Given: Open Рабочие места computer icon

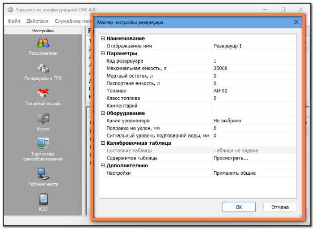Looking at the screenshot, I should click(x=43, y=174).
